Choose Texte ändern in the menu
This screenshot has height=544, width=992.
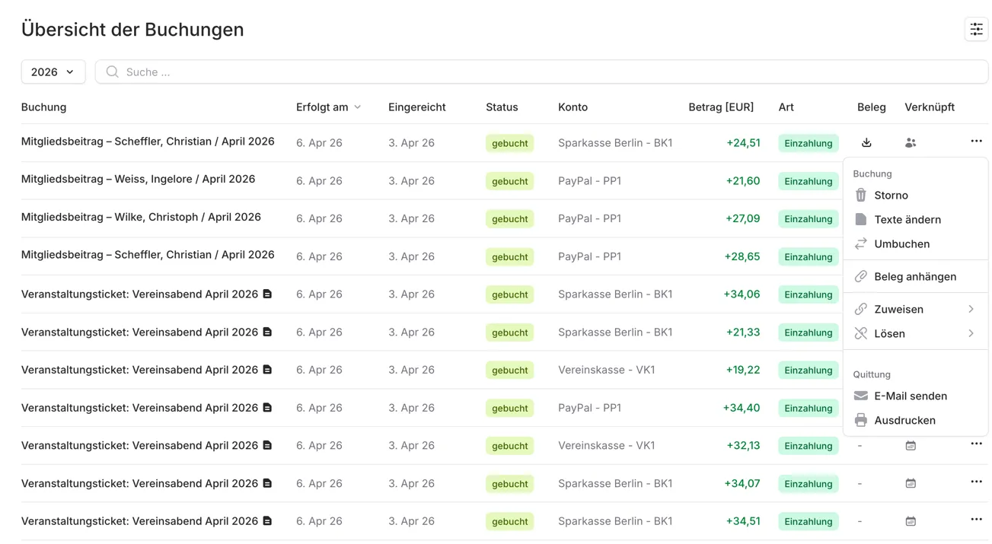coord(907,220)
